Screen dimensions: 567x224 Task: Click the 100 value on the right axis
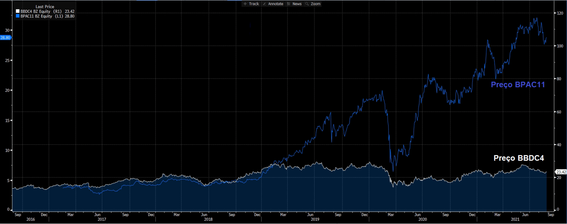tap(560, 46)
